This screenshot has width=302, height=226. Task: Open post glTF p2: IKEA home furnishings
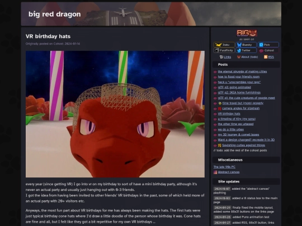point(239,93)
